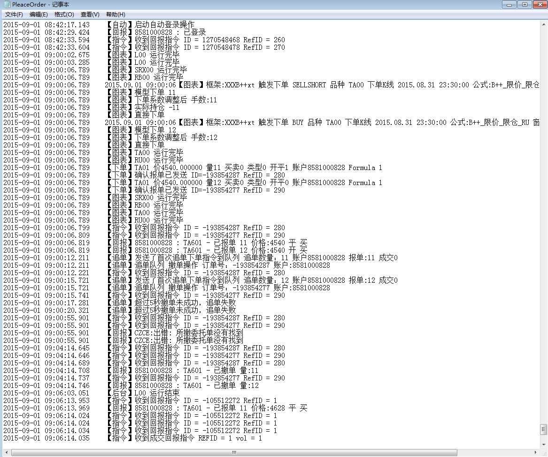Close the PleaceOrder Notepad window
Image resolution: width=548 pixels, height=457 pixels.
[x=538, y=5]
